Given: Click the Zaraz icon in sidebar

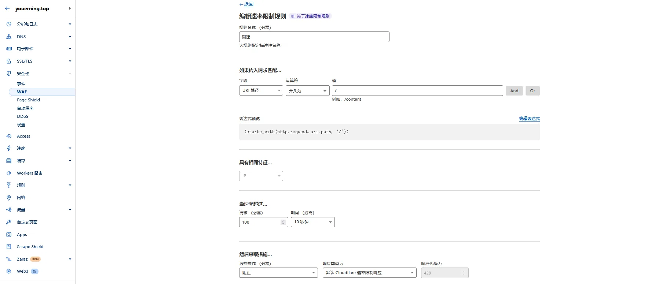Looking at the screenshot, I should pos(9,259).
